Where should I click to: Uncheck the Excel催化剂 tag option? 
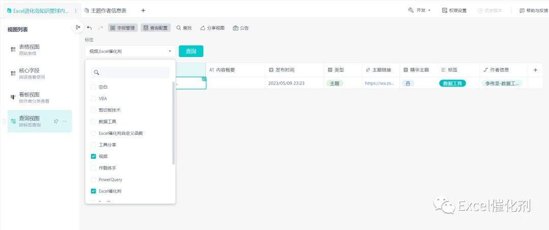(94, 191)
